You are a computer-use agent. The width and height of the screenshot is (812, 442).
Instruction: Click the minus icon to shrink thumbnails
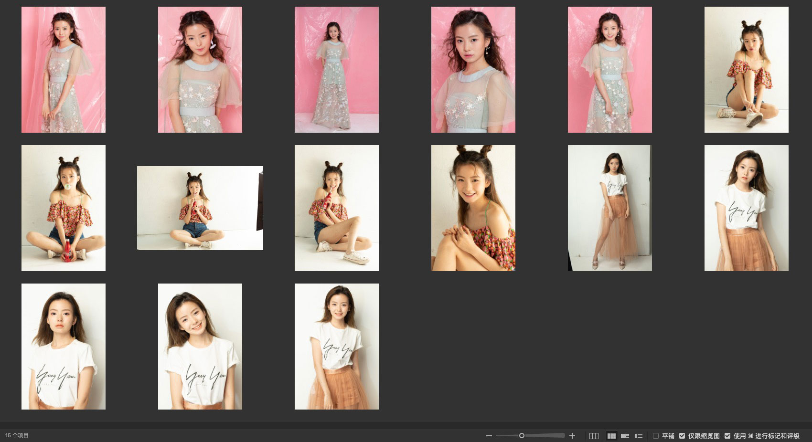pyautogui.click(x=489, y=436)
